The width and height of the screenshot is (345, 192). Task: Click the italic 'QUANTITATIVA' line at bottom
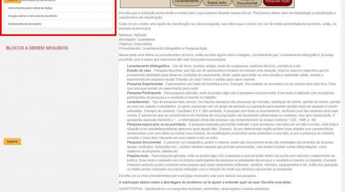(x=194, y=189)
